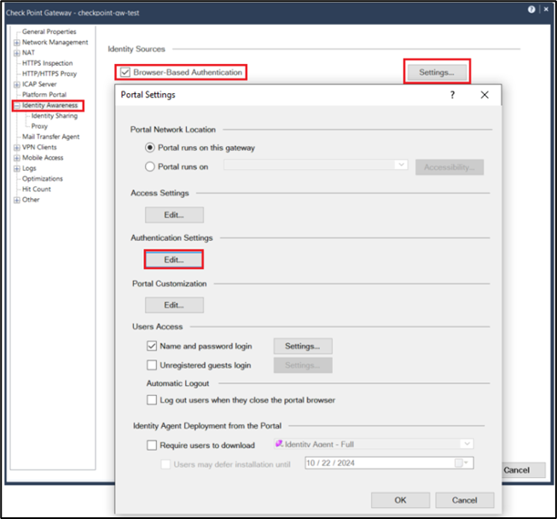Check Require users to download option
Screen dimensions: 557x519
153,445
